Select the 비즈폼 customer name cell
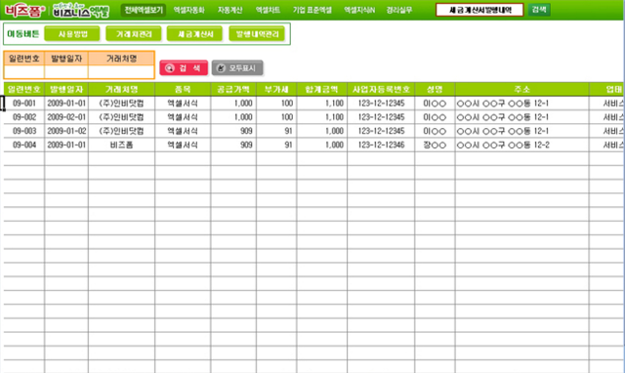The width and height of the screenshot is (625, 373). pos(121,145)
